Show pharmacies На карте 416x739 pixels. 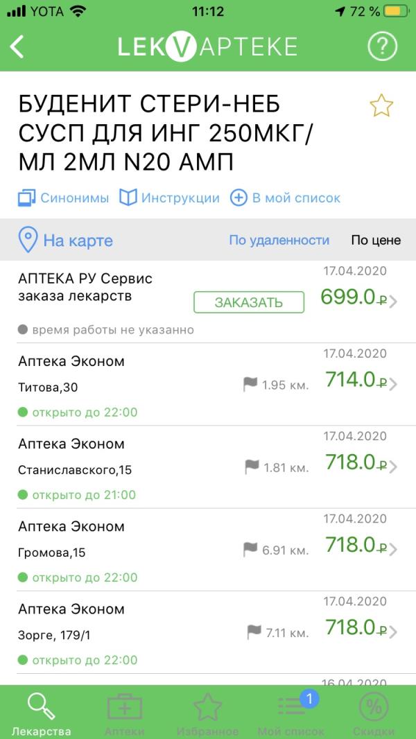coord(65,241)
